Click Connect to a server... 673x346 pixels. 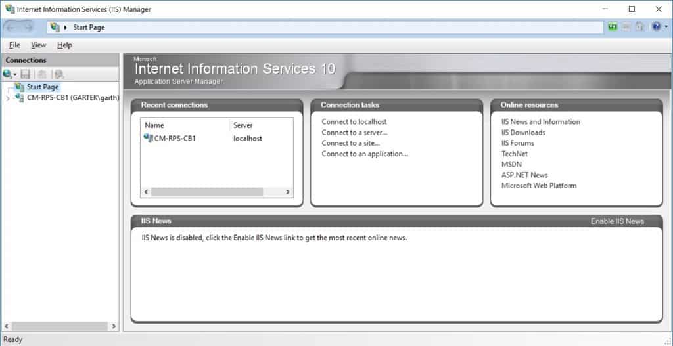pyautogui.click(x=354, y=133)
